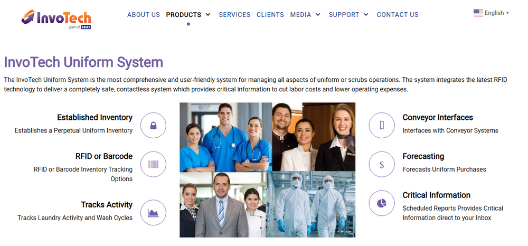Click the pie chart icon for Critical Information

pyautogui.click(x=382, y=203)
